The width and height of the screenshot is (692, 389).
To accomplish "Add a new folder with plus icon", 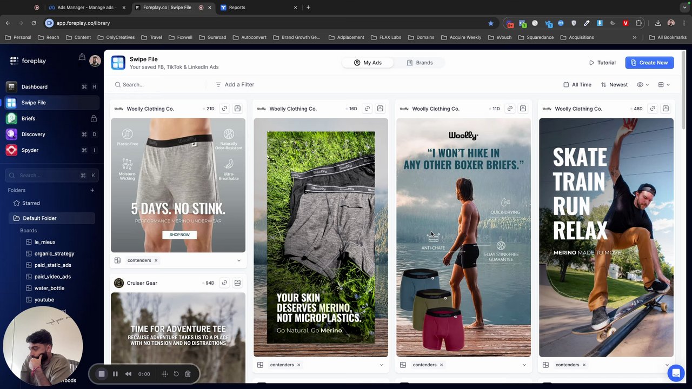I will (x=92, y=190).
